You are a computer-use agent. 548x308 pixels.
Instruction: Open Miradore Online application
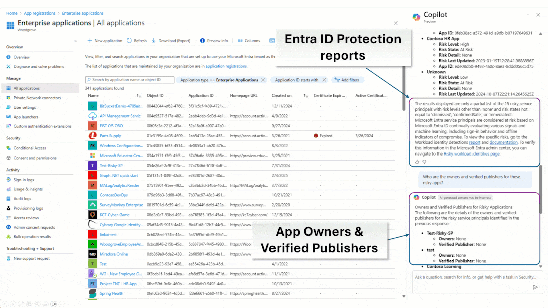pyautogui.click(x=114, y=254)
